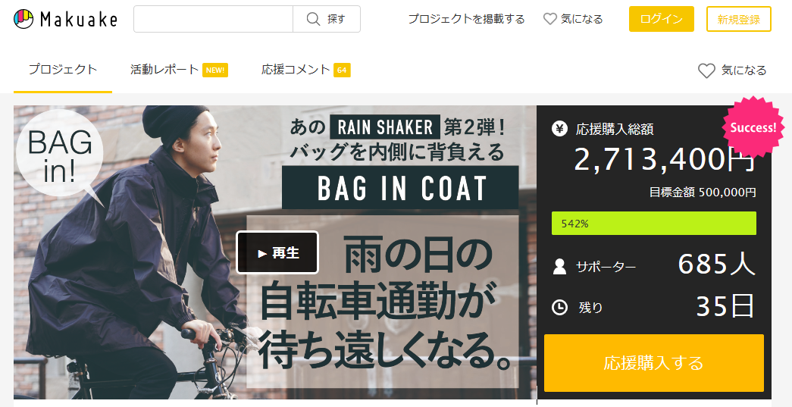Open プロジェクトを掲載する link
Screen dimensions: 792x407
click(466, 19)
